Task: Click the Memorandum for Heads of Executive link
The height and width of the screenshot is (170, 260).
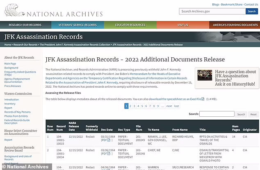Action: tap(116, 78)
